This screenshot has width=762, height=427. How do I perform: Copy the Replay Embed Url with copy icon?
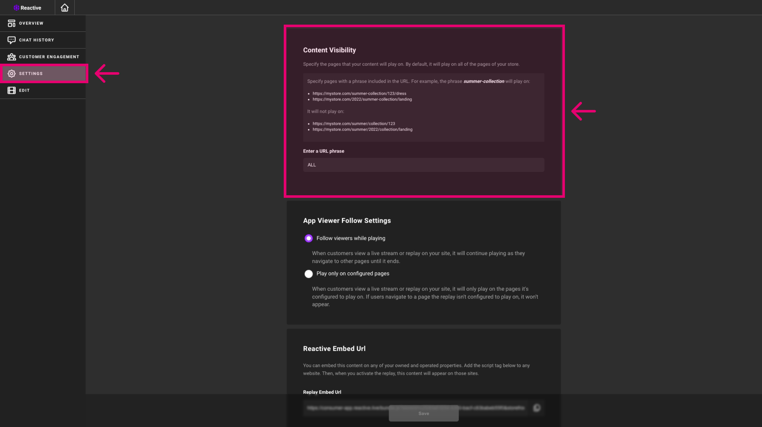[537, 408]
